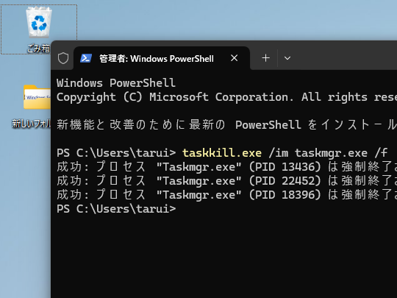Click the PowerShell icon on the tab
The height and width of the screenshot is (298, 397).
point(86,58)
